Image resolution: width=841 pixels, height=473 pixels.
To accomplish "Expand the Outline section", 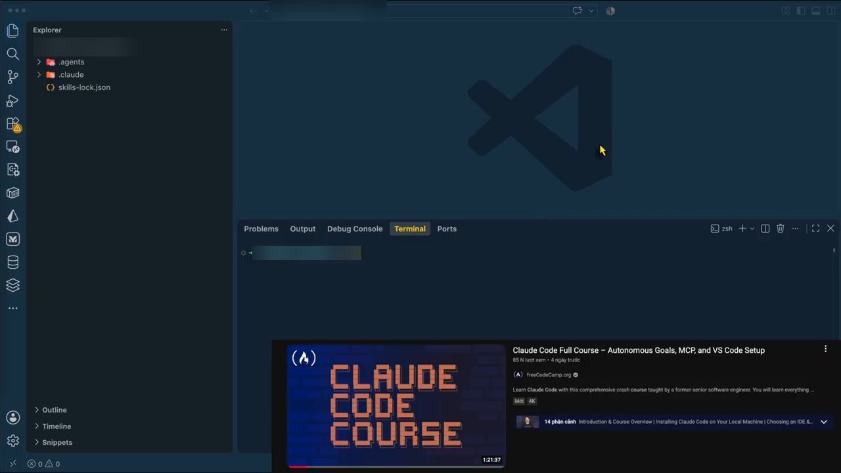I will [x=54, y=410].
